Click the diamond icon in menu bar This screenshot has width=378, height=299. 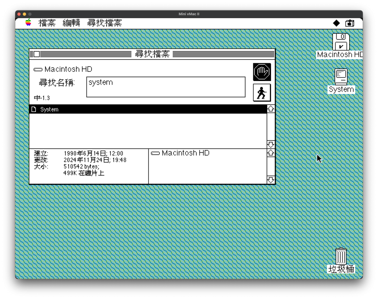point(336,23)
